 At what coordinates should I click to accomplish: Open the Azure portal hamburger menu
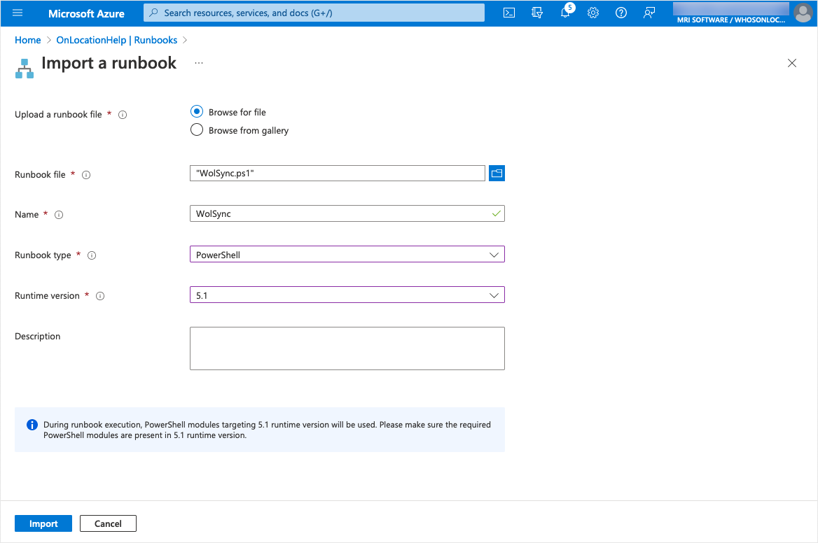18,13
